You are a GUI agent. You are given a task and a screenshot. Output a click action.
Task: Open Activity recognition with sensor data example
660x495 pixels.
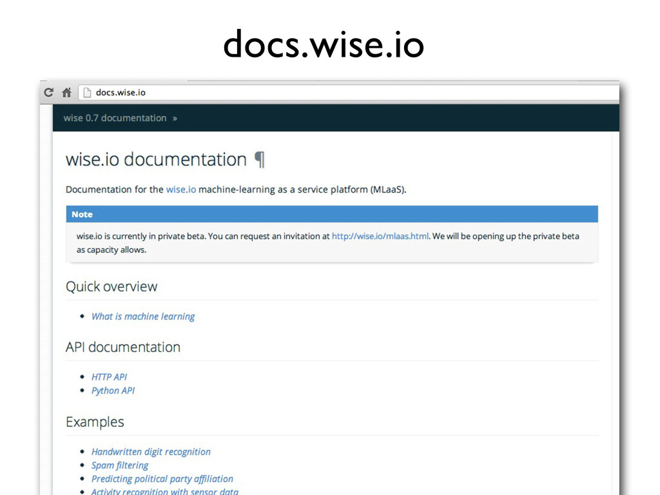(x=164, y=491)
